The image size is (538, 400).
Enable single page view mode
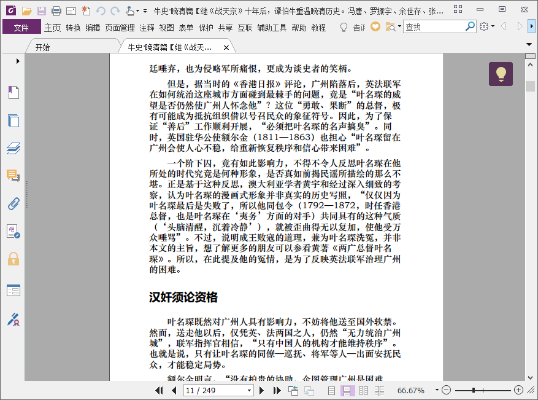pos(331,390)
